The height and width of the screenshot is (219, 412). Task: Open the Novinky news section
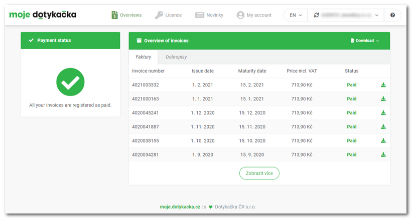[210, 15]
